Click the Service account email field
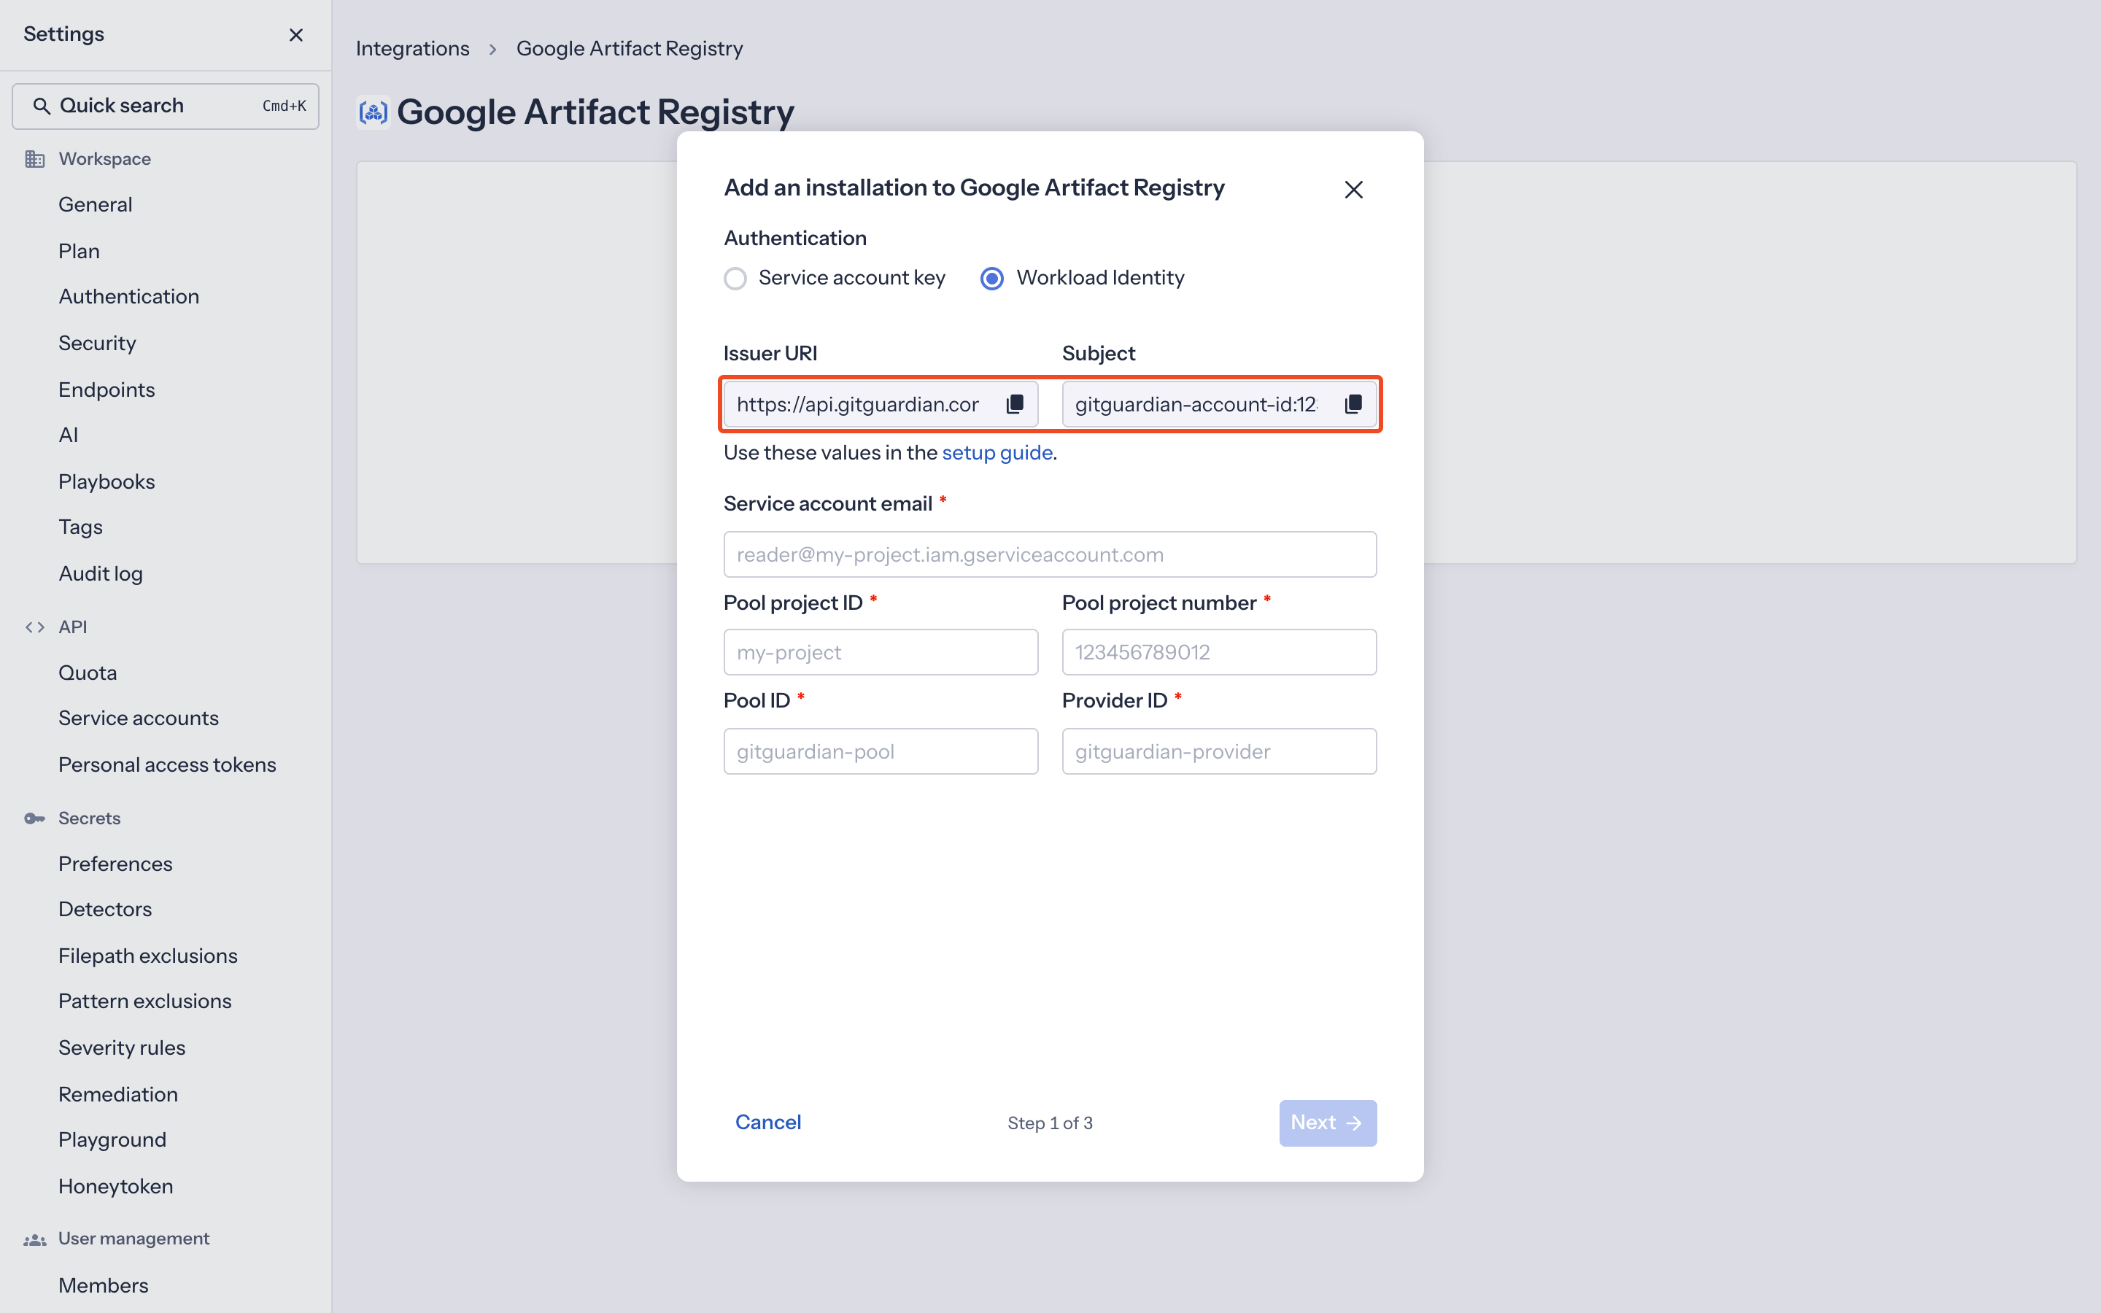The image size is (2101, 1313). pos(1050,554)
